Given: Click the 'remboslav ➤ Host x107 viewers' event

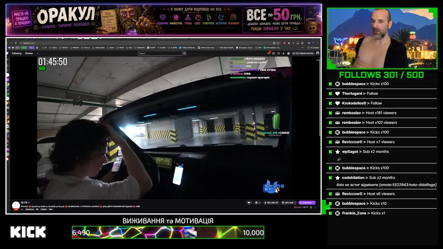Looking at the screenshot, I should coord(381,122).
